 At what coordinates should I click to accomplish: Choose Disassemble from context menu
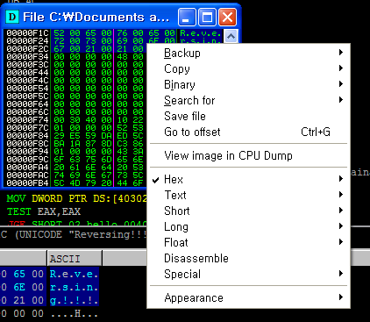pos(248,258)
